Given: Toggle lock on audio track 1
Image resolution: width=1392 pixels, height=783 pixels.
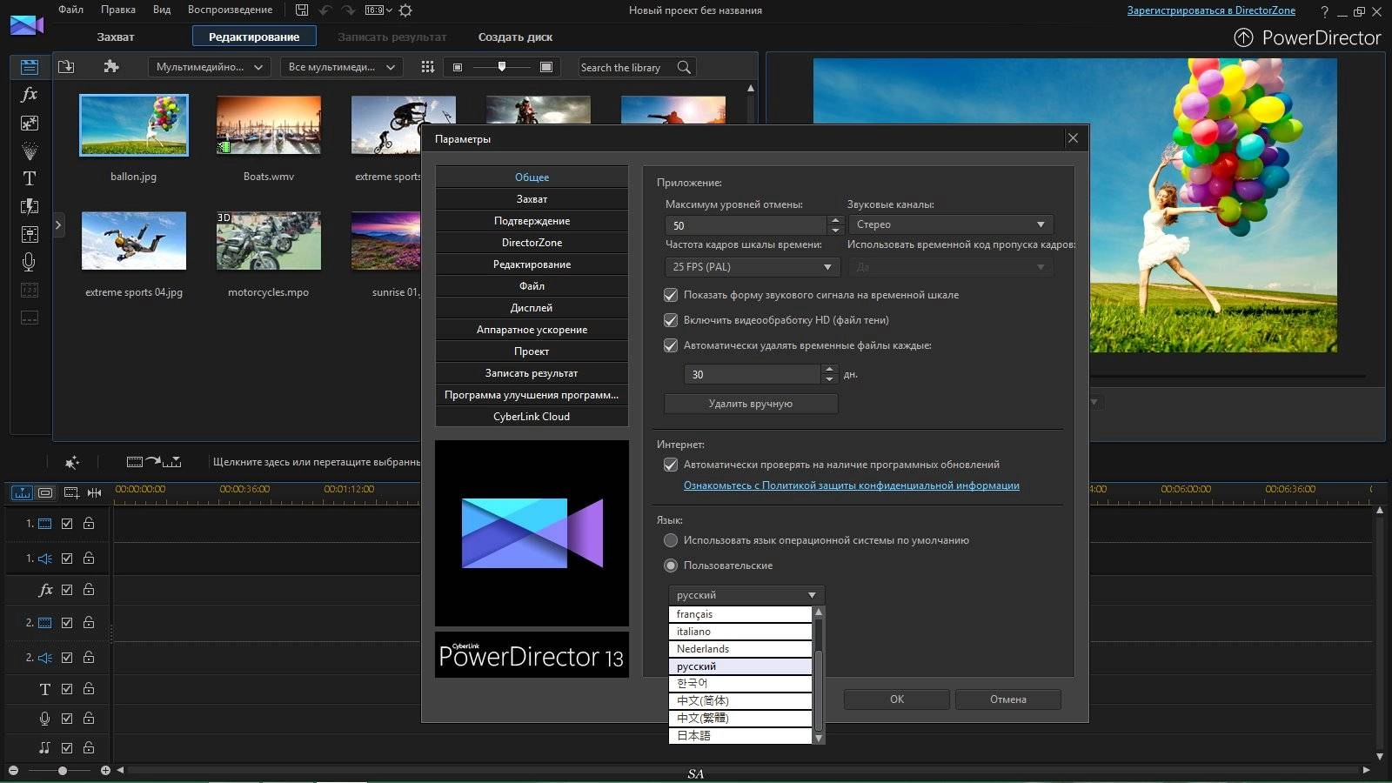Looking at the screenshot, I should coord(89,559).
